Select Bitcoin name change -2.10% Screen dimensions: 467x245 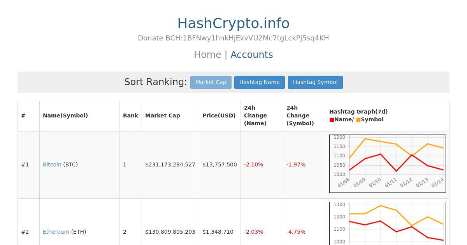click(254, 165)
